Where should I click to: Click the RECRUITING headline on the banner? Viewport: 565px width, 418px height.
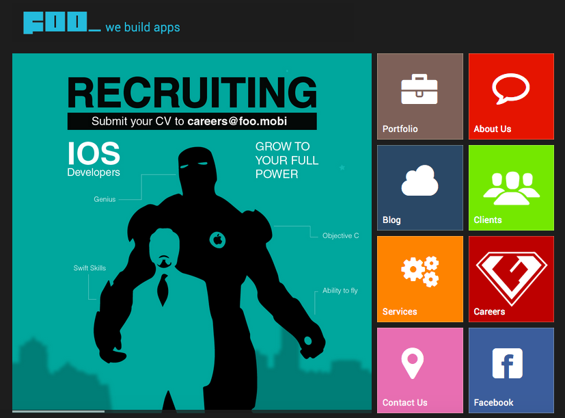coord(192,92)
